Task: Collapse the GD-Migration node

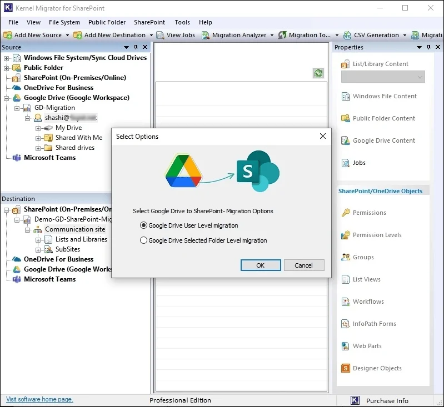Action: point(17,108)
